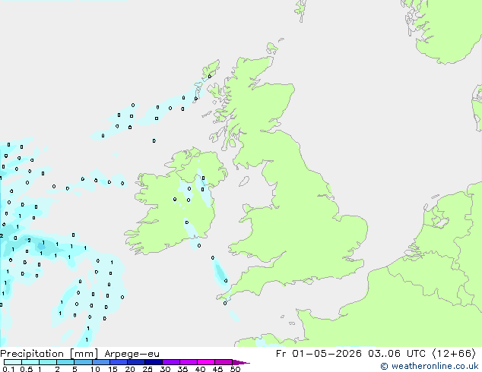Screen dimensions: 482x372
Task: Click the '(12+66)' forecast run label
Action: pos(454,354)
